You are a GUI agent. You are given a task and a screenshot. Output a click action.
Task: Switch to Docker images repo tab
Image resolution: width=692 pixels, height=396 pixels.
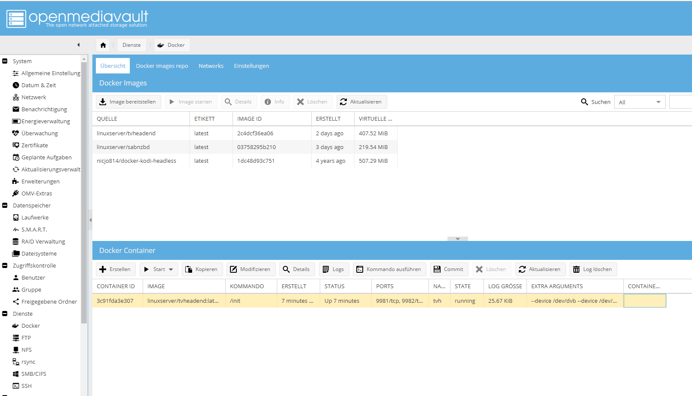162,66
